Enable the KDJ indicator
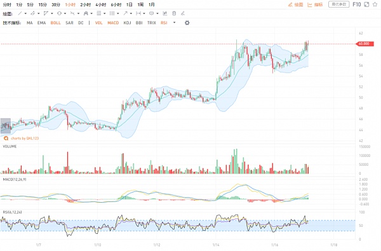Screen dimensions: 381x251 [x=127, y=23]
